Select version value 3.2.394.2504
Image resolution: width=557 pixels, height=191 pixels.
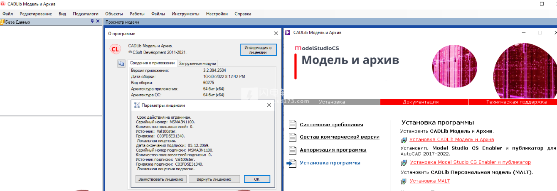(x=214, y=71)
